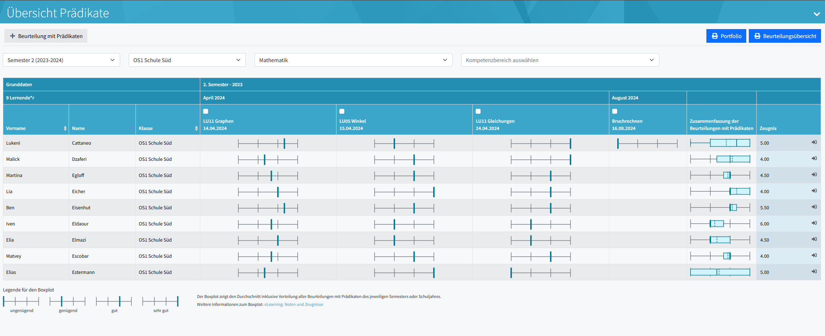The width and height of the screenshot is (825, 336).
Task: Click Zeugnis arrow icon for Elias Estermann
Action: pos(814,272)
